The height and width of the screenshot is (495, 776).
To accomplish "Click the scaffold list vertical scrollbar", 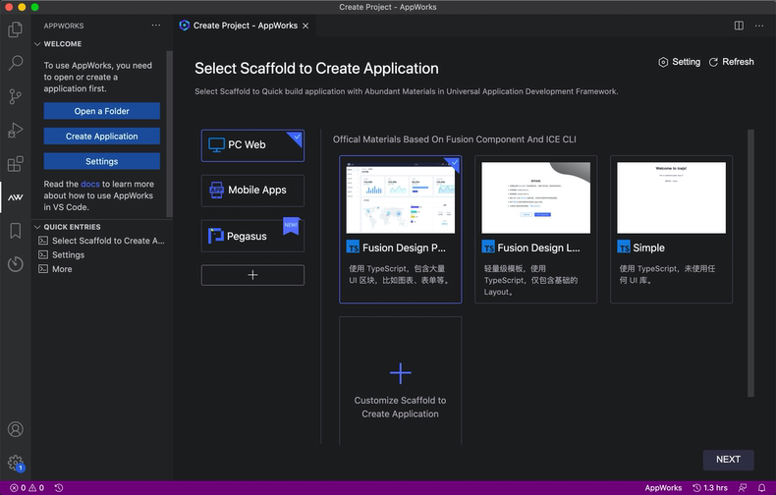I will (x=750, y=262).
